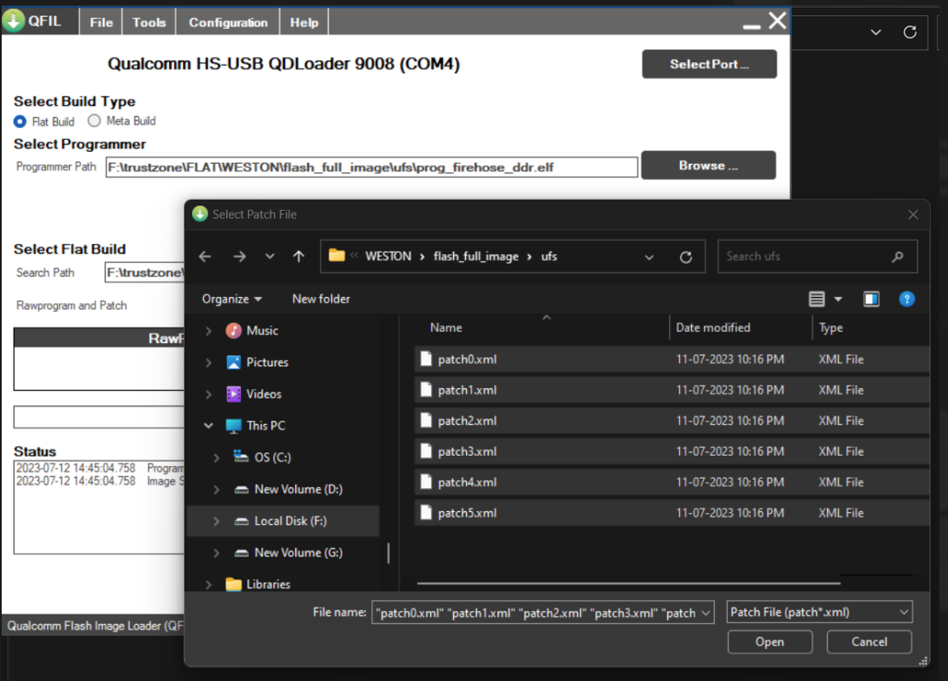Click the Select Patch File dialog icon
This screenshot has height=681, width=948.
(x=201, y=214)
